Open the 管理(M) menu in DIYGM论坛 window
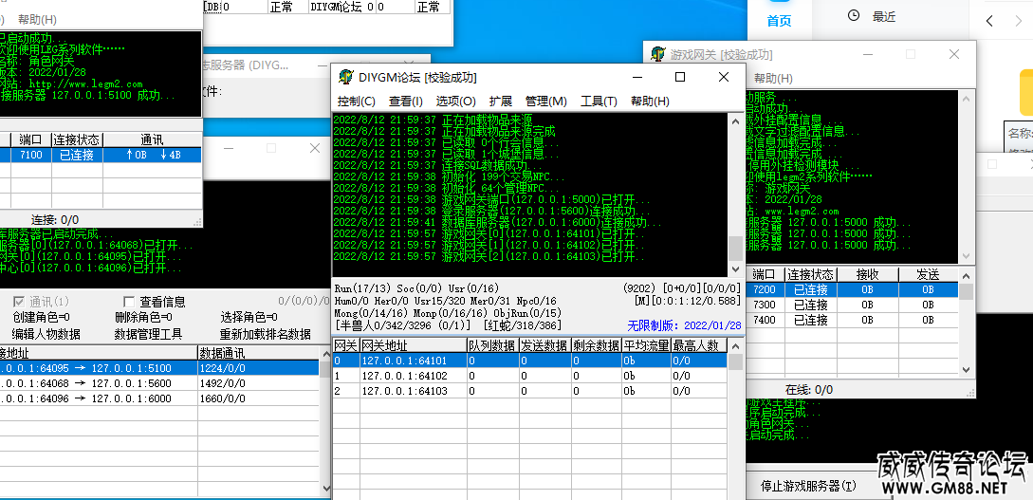Image resolution: width=1033 pixels, height=500 pixels. tap(545, 102)
